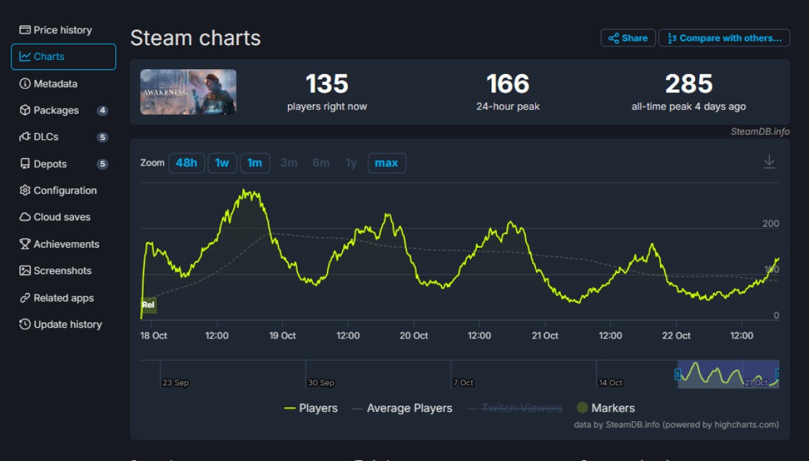Viewport: 809px width, 461px height.
Task: Click the data by SteamDB.info credit text
Action: [676, 425]
